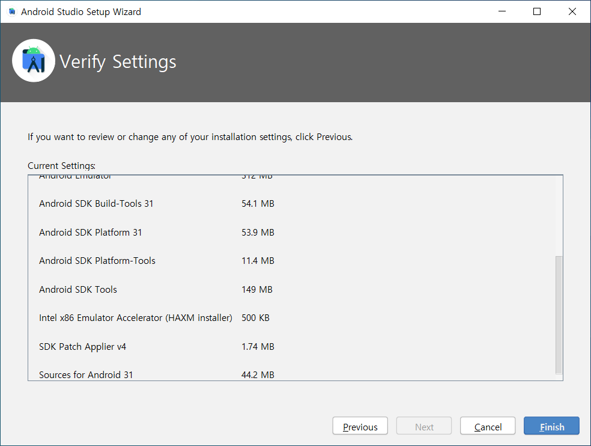Click the settings list scrollbar thumb
591x446 pixels.
(x=559, y=315)
